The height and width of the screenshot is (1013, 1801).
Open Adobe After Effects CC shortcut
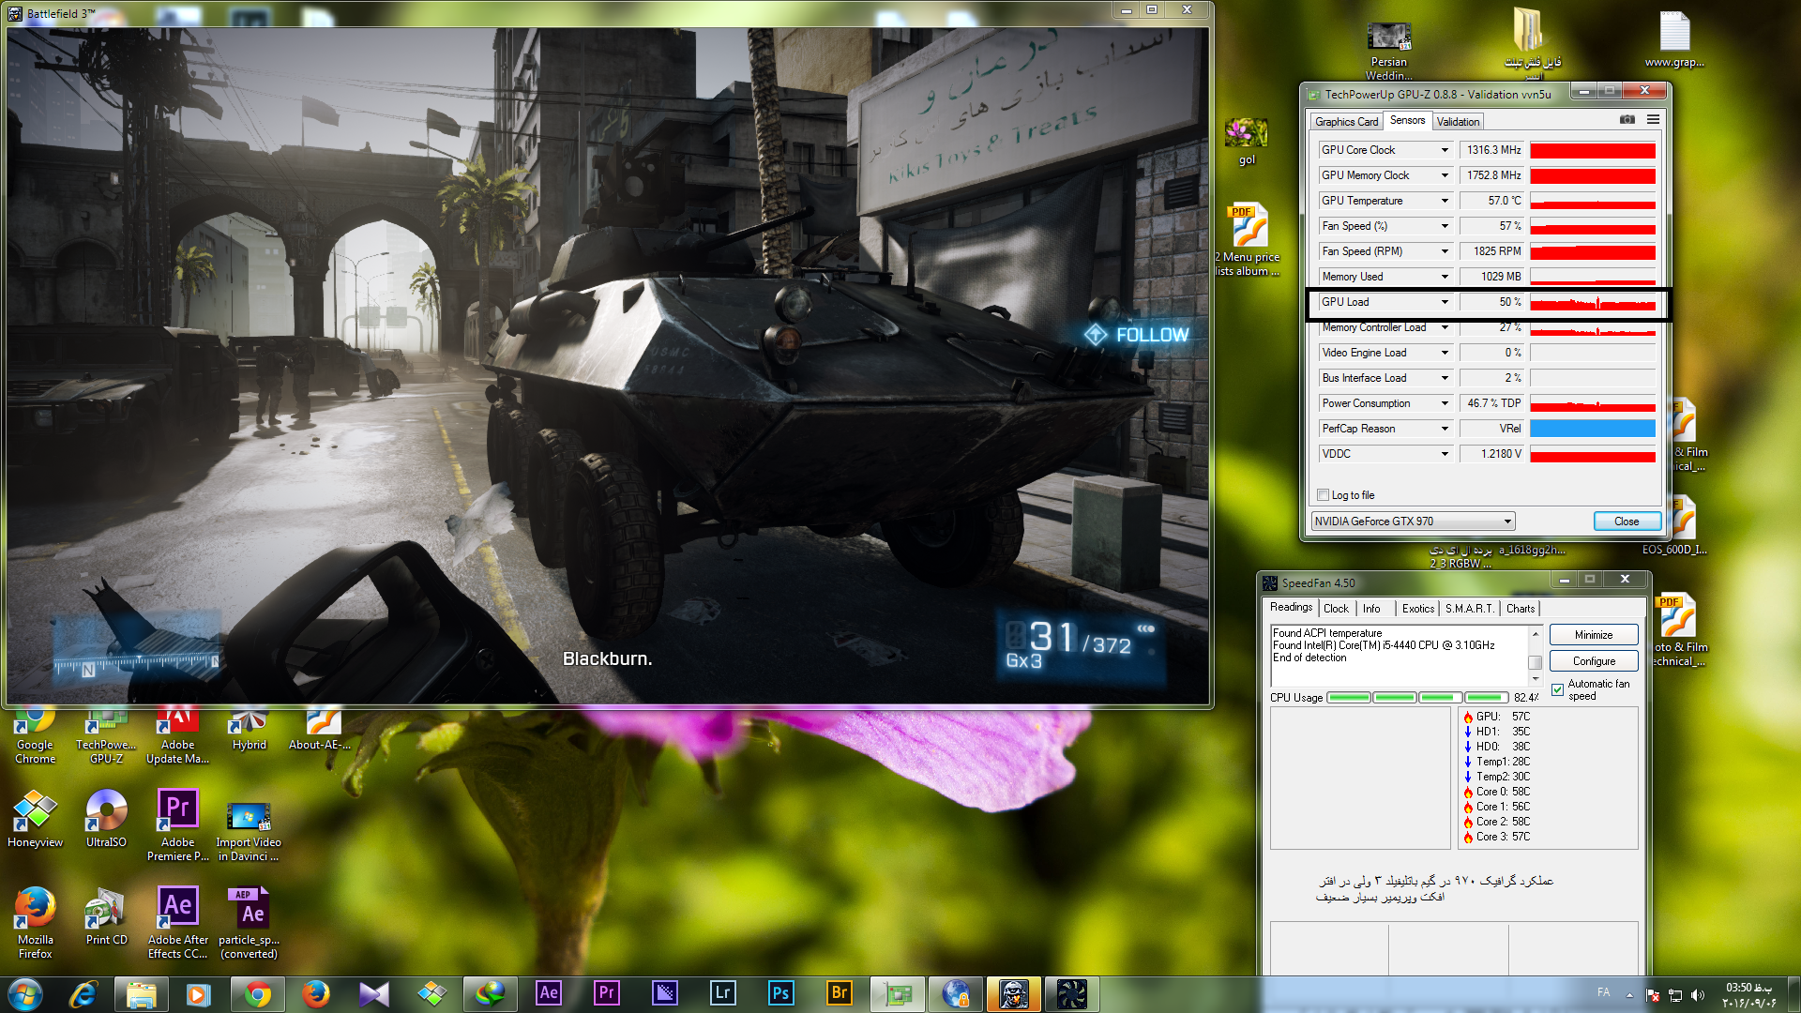pos(177,923)
